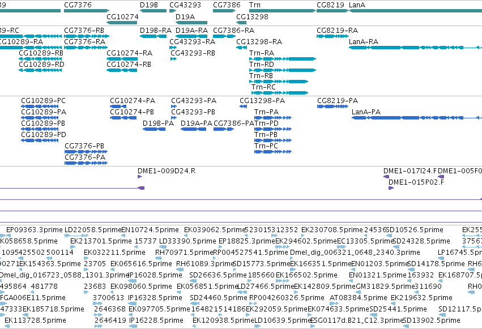Open transcript CG7376-RB label
The width and height of the screenshot is (482, 329).
(84, 31)
